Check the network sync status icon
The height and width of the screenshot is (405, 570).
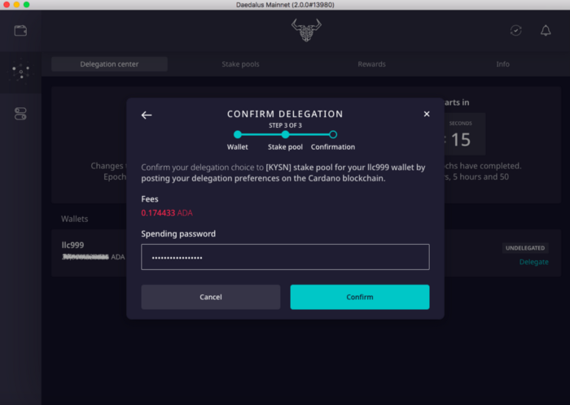[516, 30]
